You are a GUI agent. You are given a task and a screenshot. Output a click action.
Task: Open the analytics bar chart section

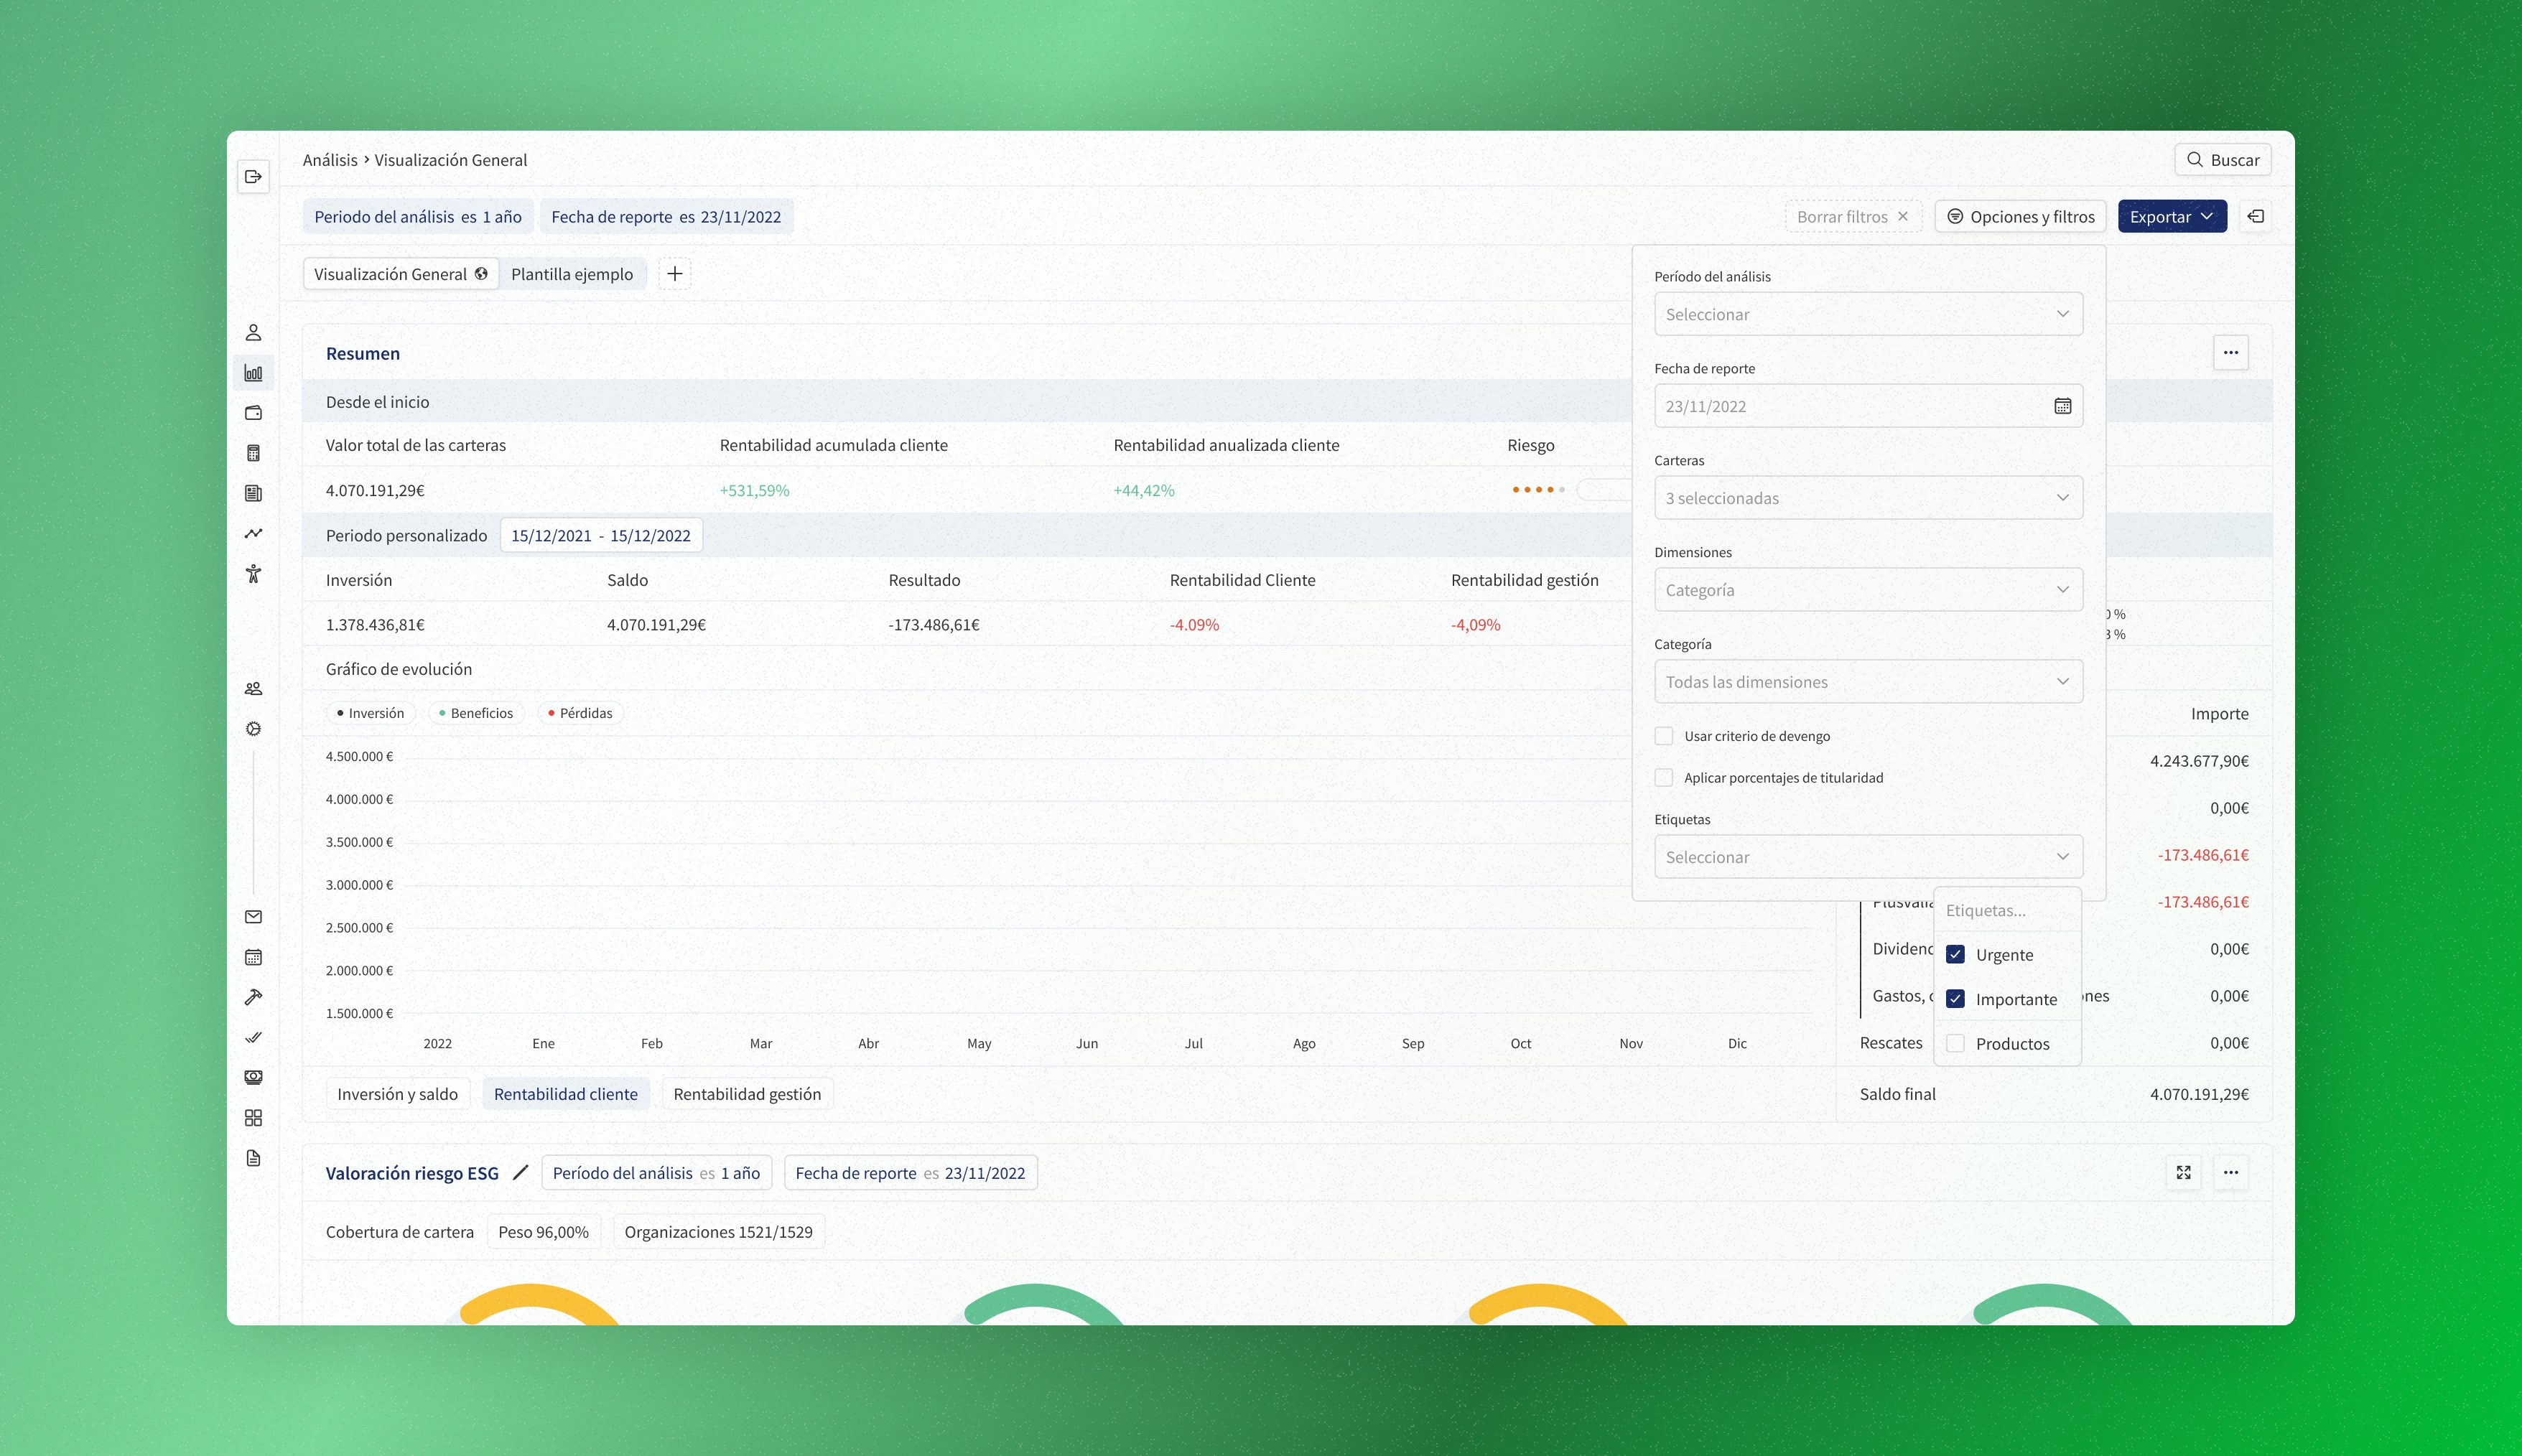253,372
